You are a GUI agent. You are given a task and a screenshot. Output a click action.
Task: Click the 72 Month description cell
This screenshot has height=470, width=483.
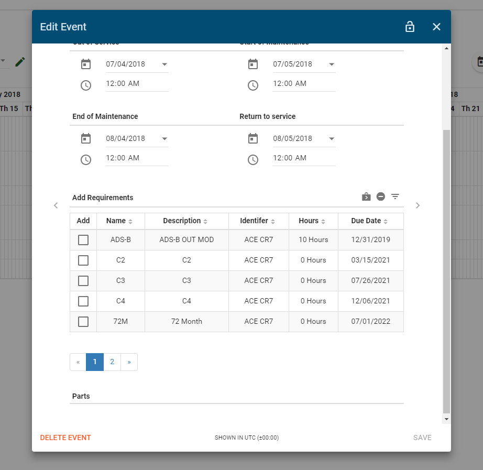click(186, 321)
